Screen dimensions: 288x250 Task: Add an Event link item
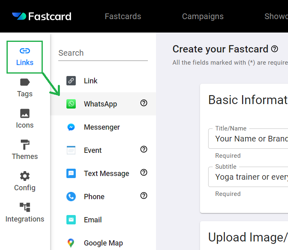[103, 150]
